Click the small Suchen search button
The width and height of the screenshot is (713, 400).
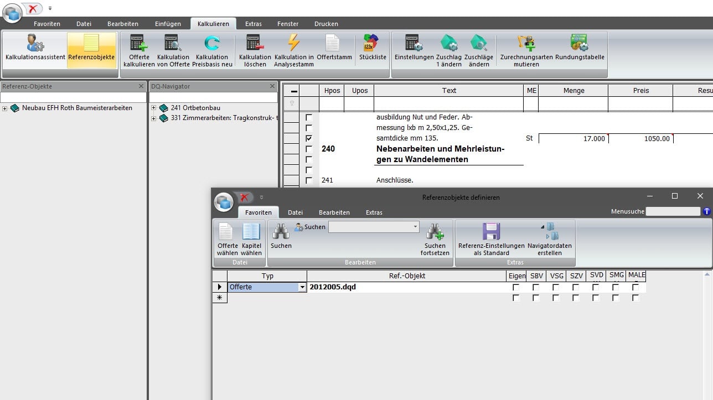click(310, 227)
